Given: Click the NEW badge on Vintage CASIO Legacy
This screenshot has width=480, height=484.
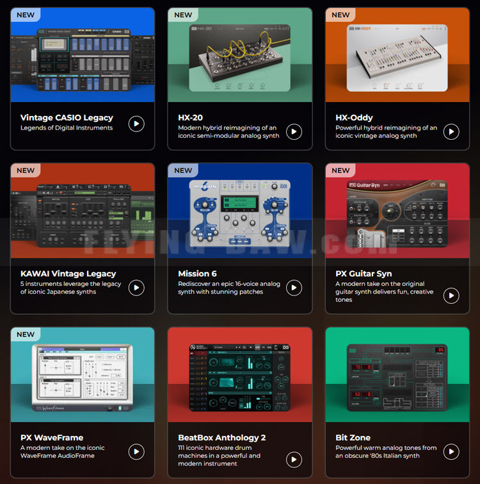Looking at the screenshot, I should (26, 15).
